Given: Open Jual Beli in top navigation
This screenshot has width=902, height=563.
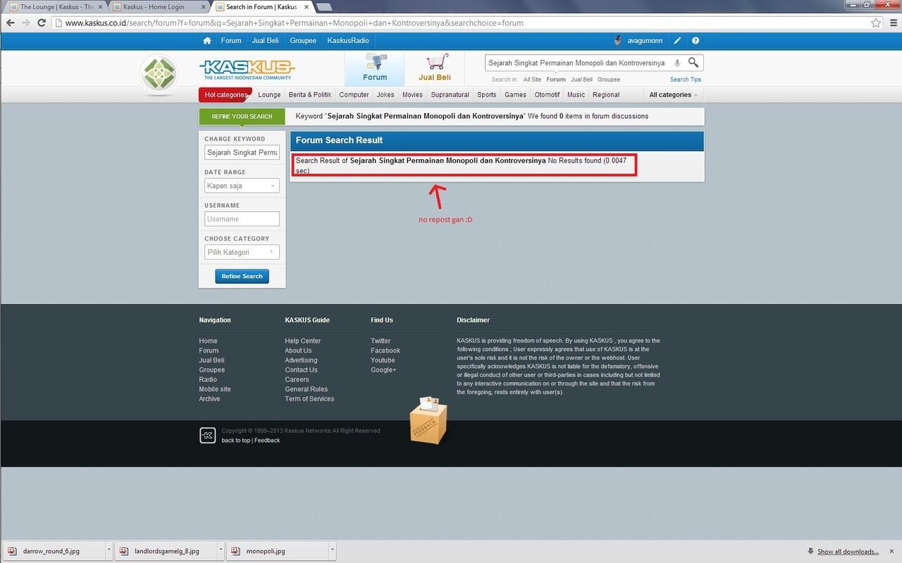Looking at the screenshot, I should (266, 41).
